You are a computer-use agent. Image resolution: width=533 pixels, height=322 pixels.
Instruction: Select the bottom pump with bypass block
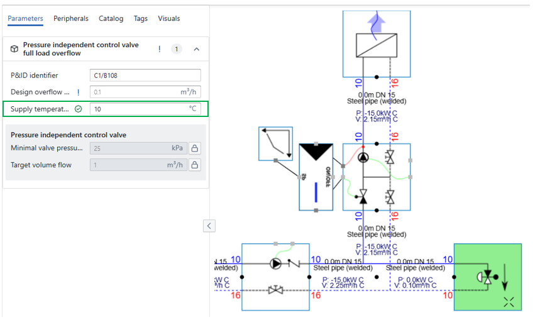tap(275, 277)
